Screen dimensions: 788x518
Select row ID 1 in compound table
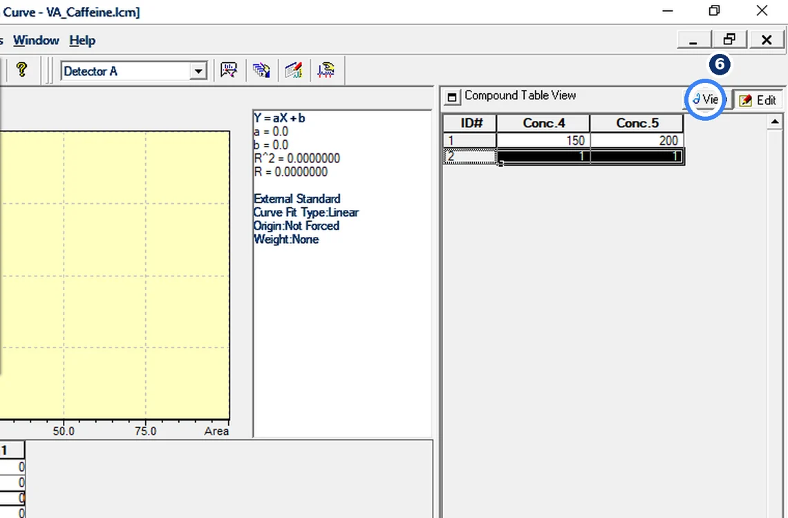pyautogui.click(x=470, y=140)
